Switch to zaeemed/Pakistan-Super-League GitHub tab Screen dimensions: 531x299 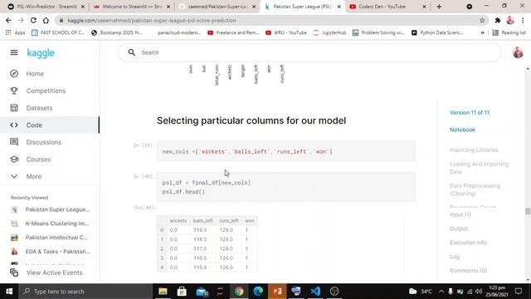(217, 7)
